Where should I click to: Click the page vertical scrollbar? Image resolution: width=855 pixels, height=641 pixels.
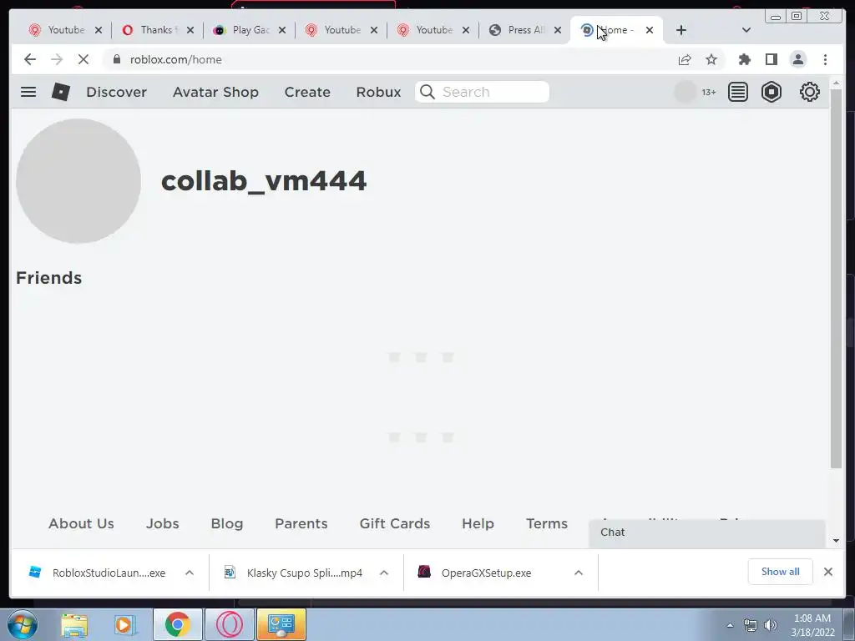(x=836, y=278)
